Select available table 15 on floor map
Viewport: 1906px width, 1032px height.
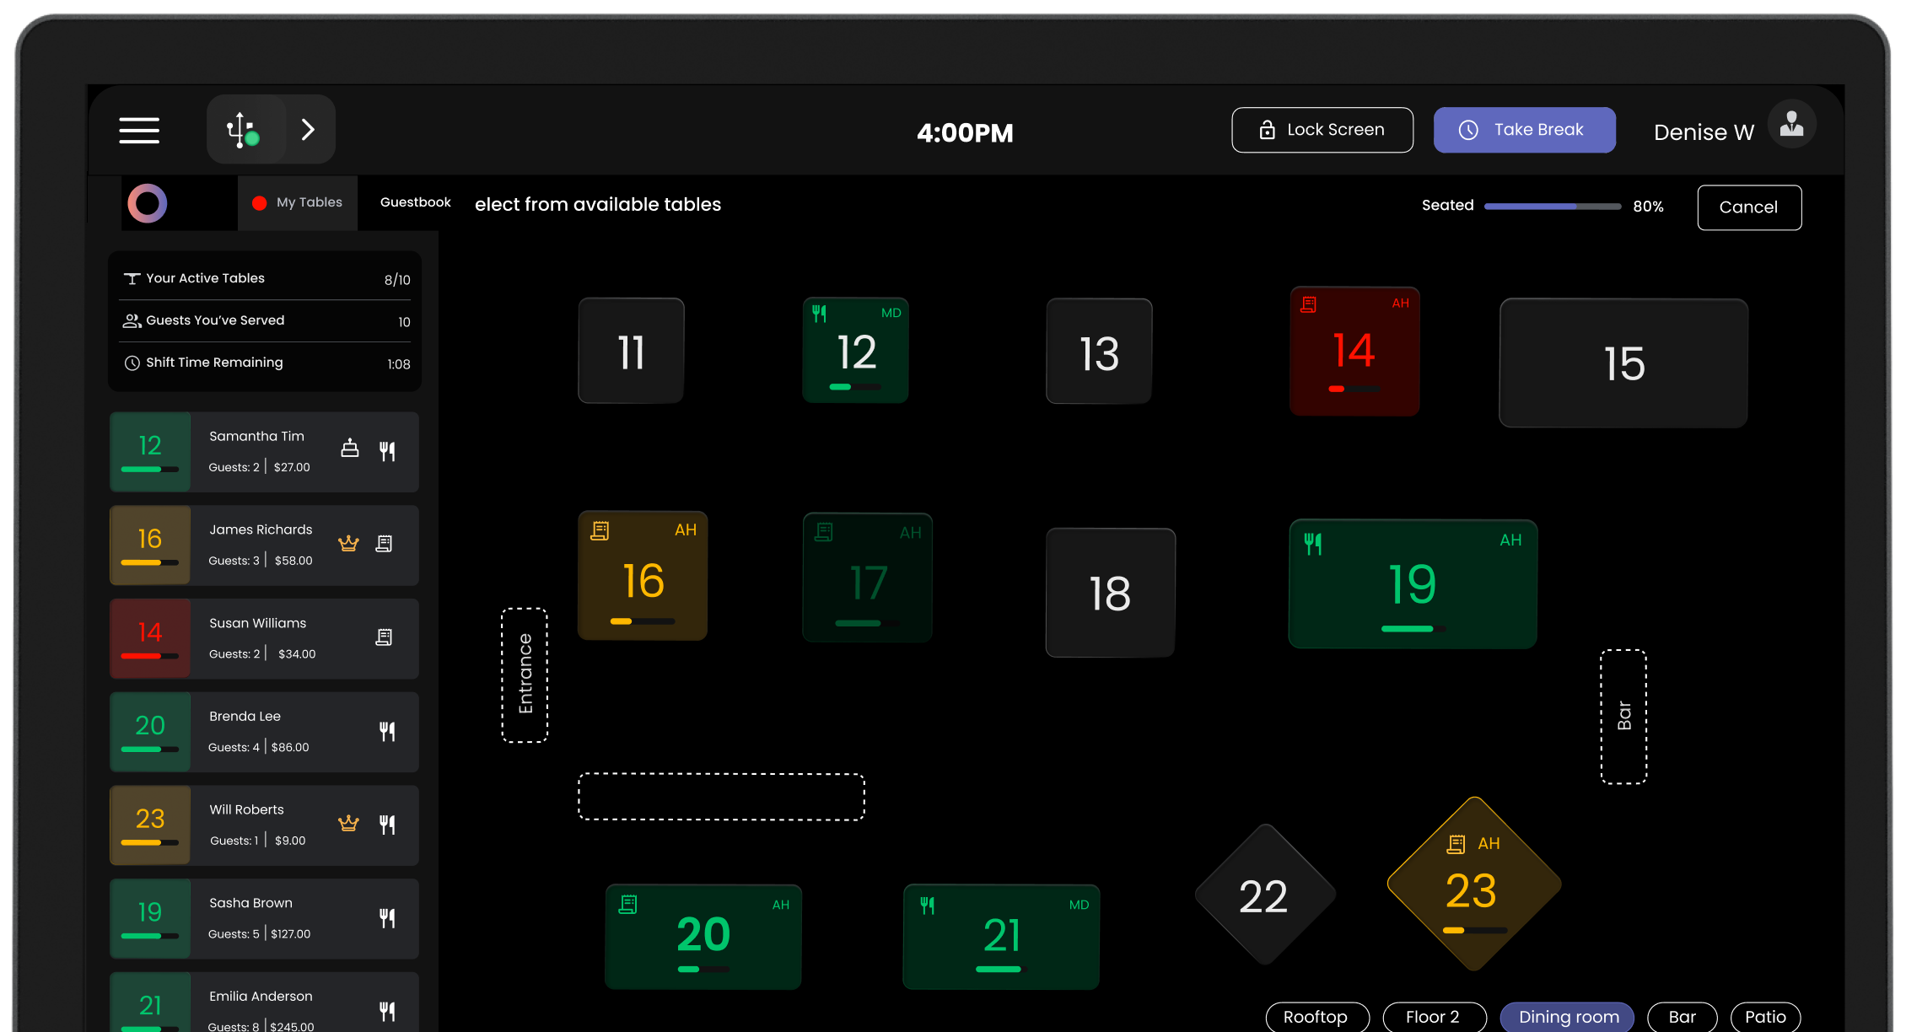point(1623,363)
